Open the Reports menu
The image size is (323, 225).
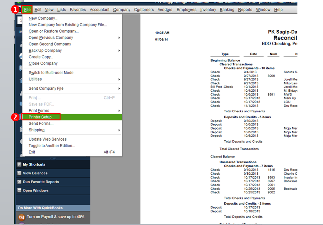point(245,10)
